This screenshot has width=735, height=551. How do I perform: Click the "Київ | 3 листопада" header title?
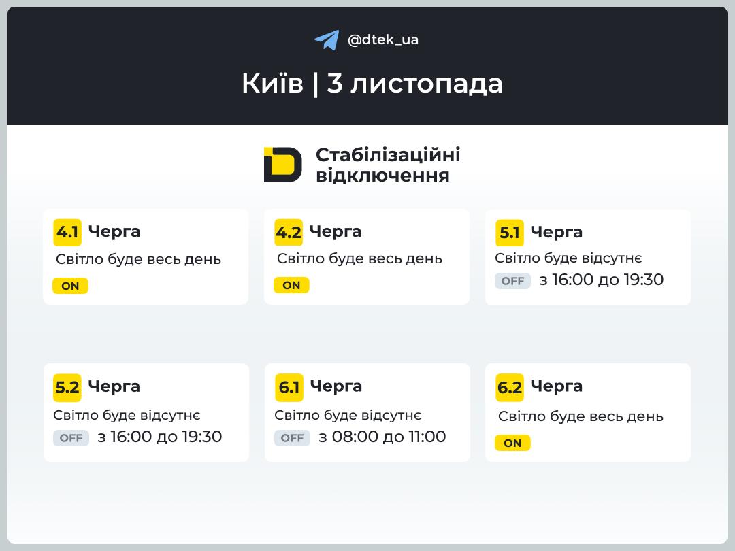(372, 84)
